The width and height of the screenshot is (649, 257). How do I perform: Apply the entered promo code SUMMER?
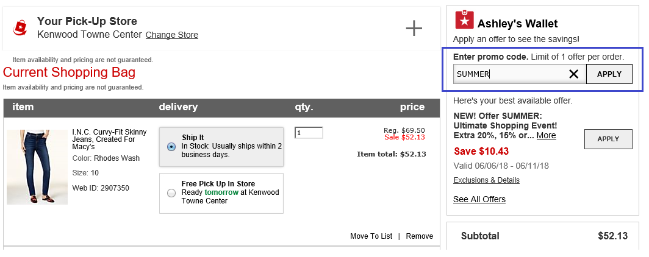(x=609, y=74)
